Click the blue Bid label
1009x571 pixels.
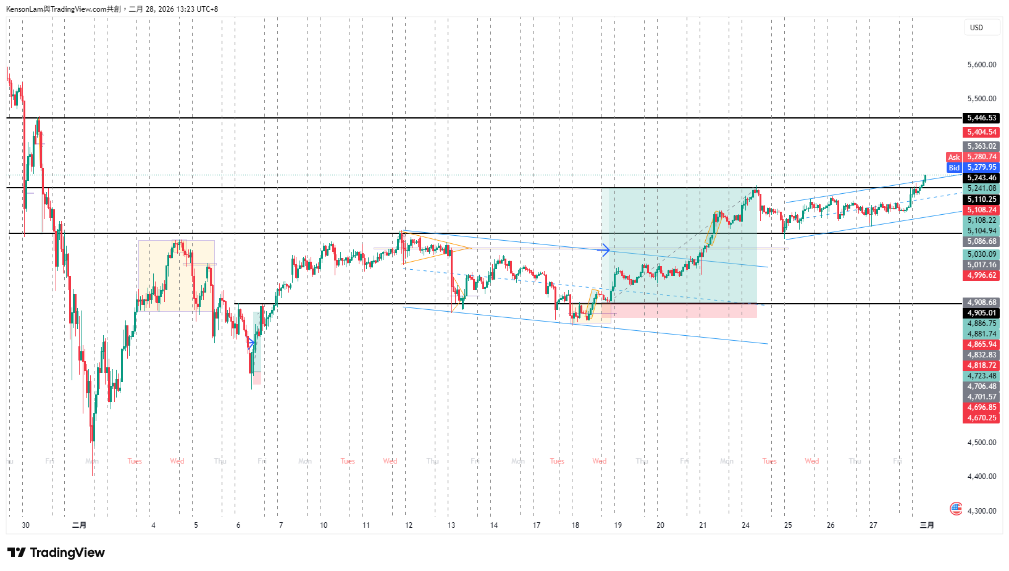click(x=954, y=168)
